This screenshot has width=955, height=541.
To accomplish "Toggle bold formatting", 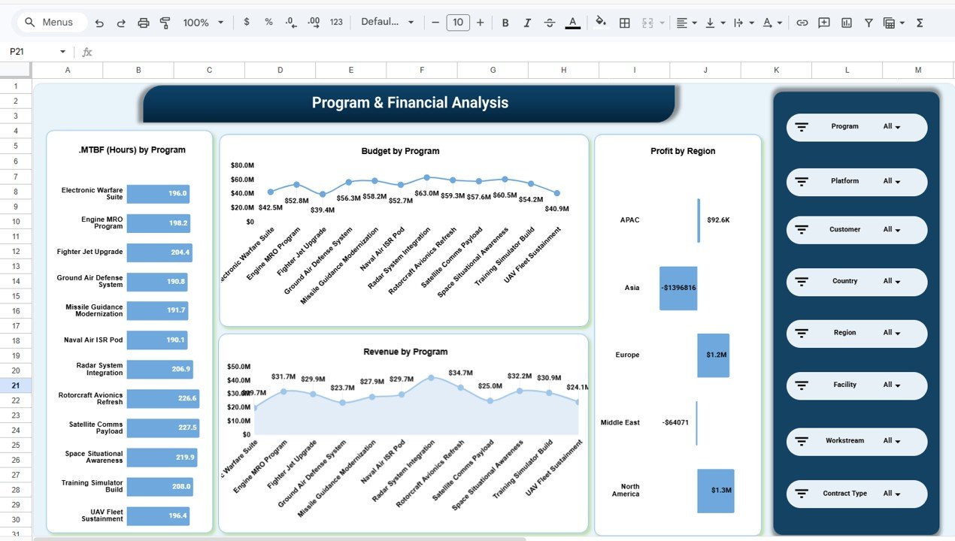I will (505, 22).
